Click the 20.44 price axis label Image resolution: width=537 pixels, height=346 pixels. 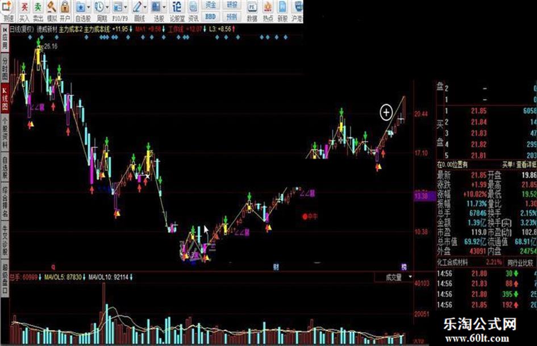click(421, 114)
